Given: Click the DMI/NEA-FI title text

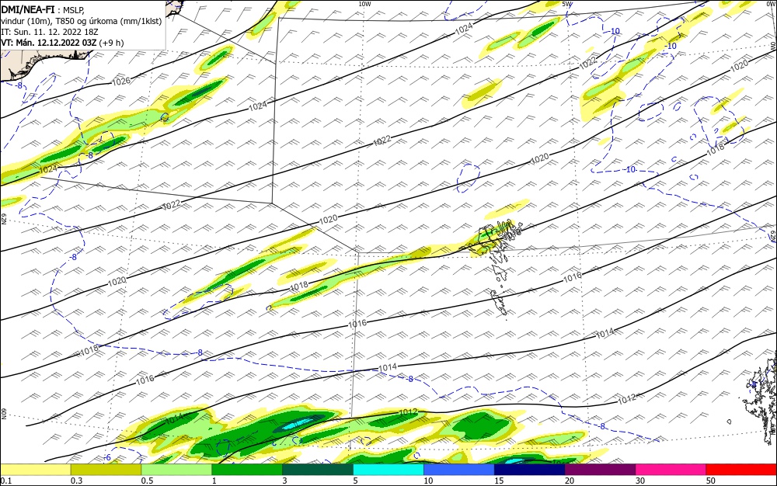Looking at the screenshot, I should point(28,9).
